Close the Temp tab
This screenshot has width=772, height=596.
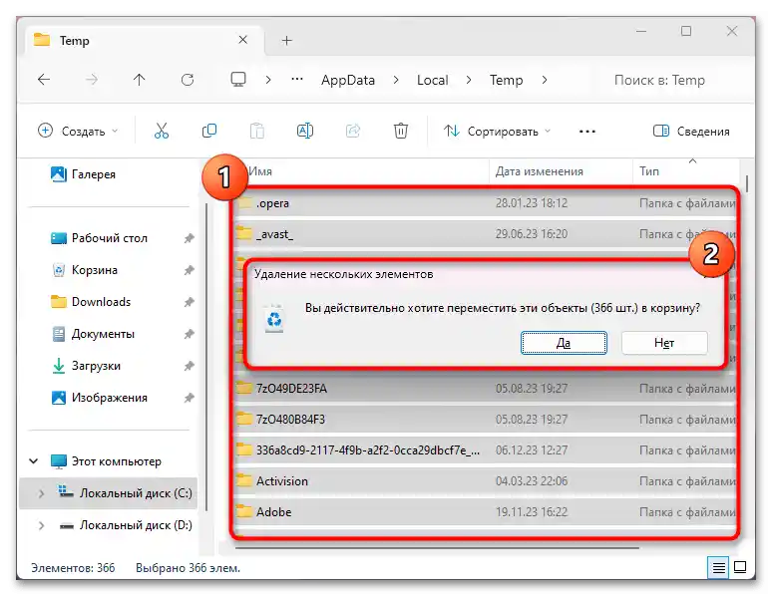tap(242, 40)
